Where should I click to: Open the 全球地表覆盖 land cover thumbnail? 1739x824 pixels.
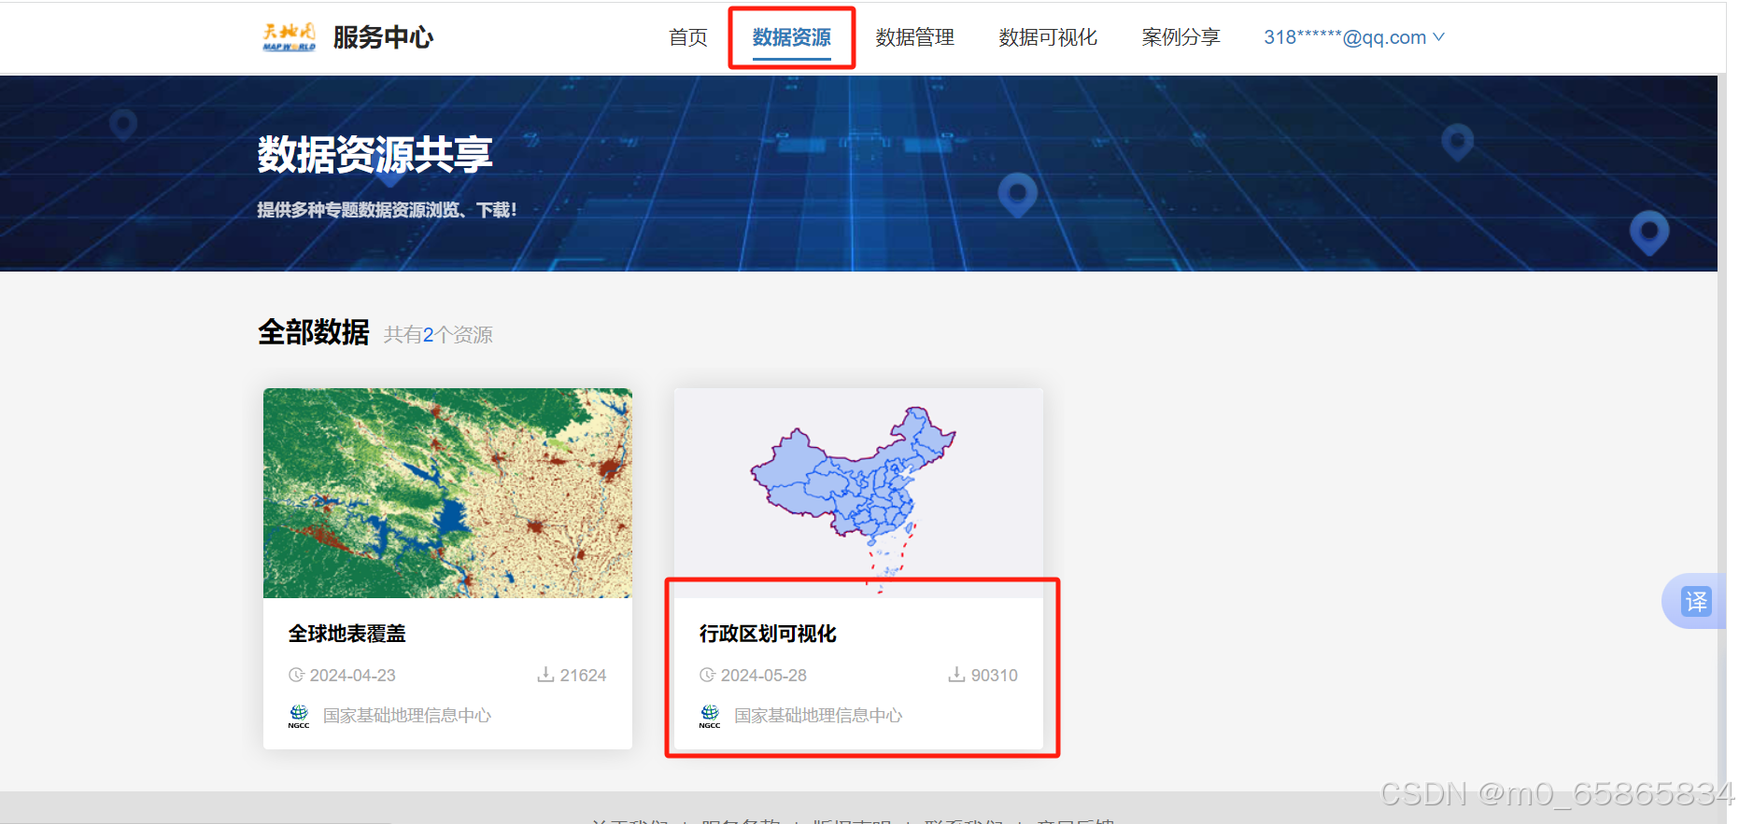[447, 493]
